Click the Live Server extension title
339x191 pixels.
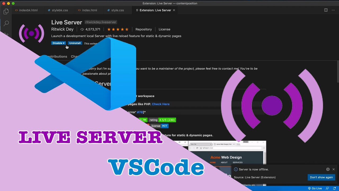pyautogui.click(x=67, y=22)
